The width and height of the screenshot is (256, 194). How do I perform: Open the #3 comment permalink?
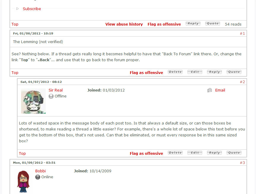(242, 163)
